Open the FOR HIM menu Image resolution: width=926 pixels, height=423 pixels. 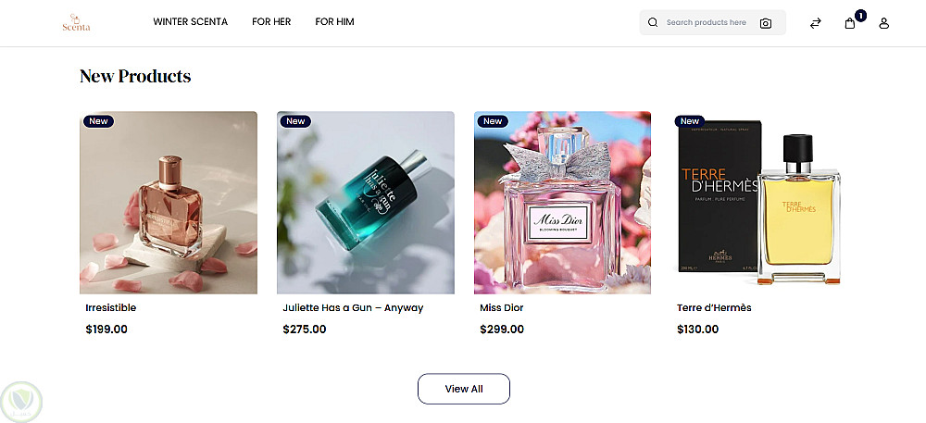coord(335,22)
